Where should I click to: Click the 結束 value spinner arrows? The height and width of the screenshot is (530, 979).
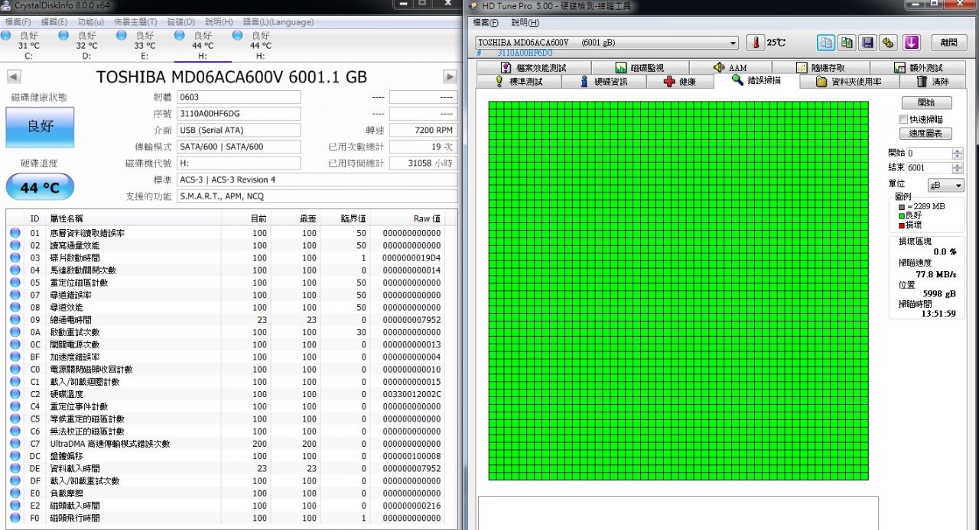tap(958, 168)
